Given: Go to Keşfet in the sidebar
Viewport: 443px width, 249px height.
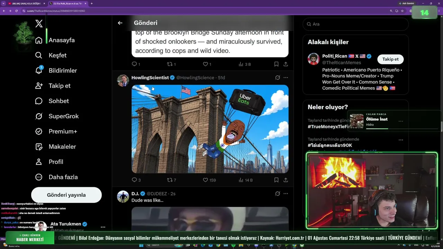Looking at the screenshot, I should 51,55.
